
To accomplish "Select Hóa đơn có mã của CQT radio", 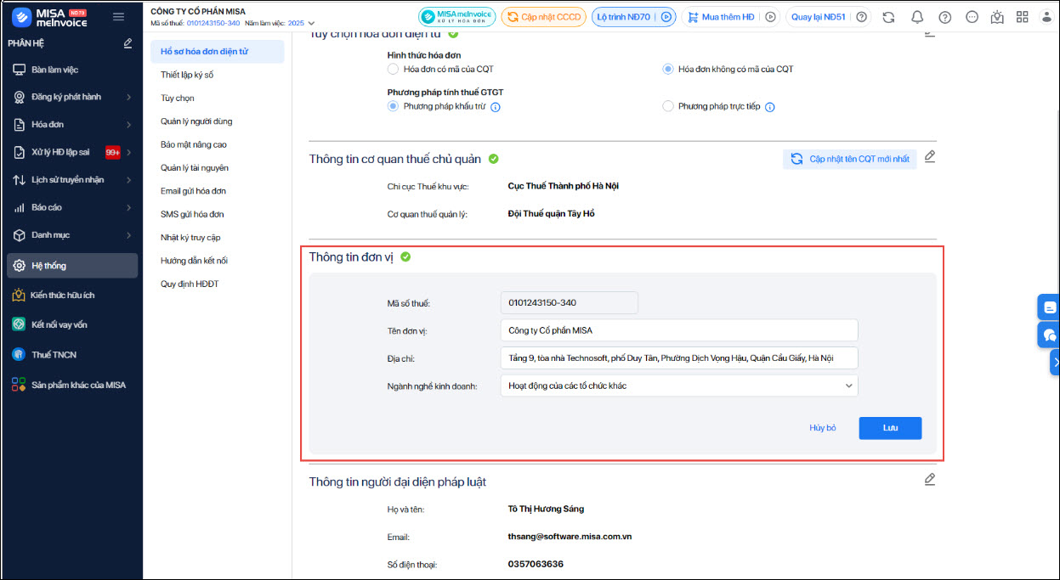I will (x=393, y=69).
